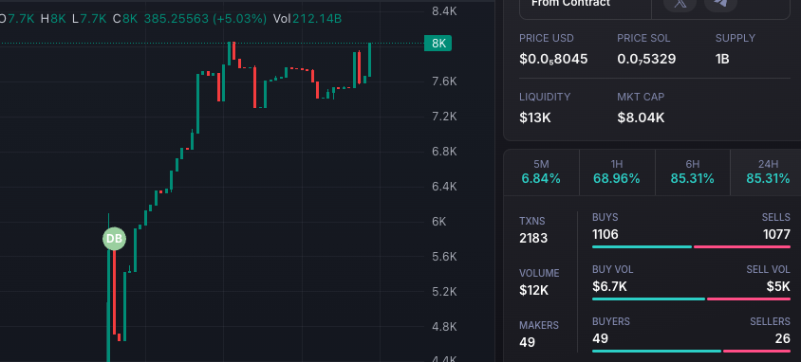Click the 6.8K price axis label
Screen dimensions: 801x362
444,152
